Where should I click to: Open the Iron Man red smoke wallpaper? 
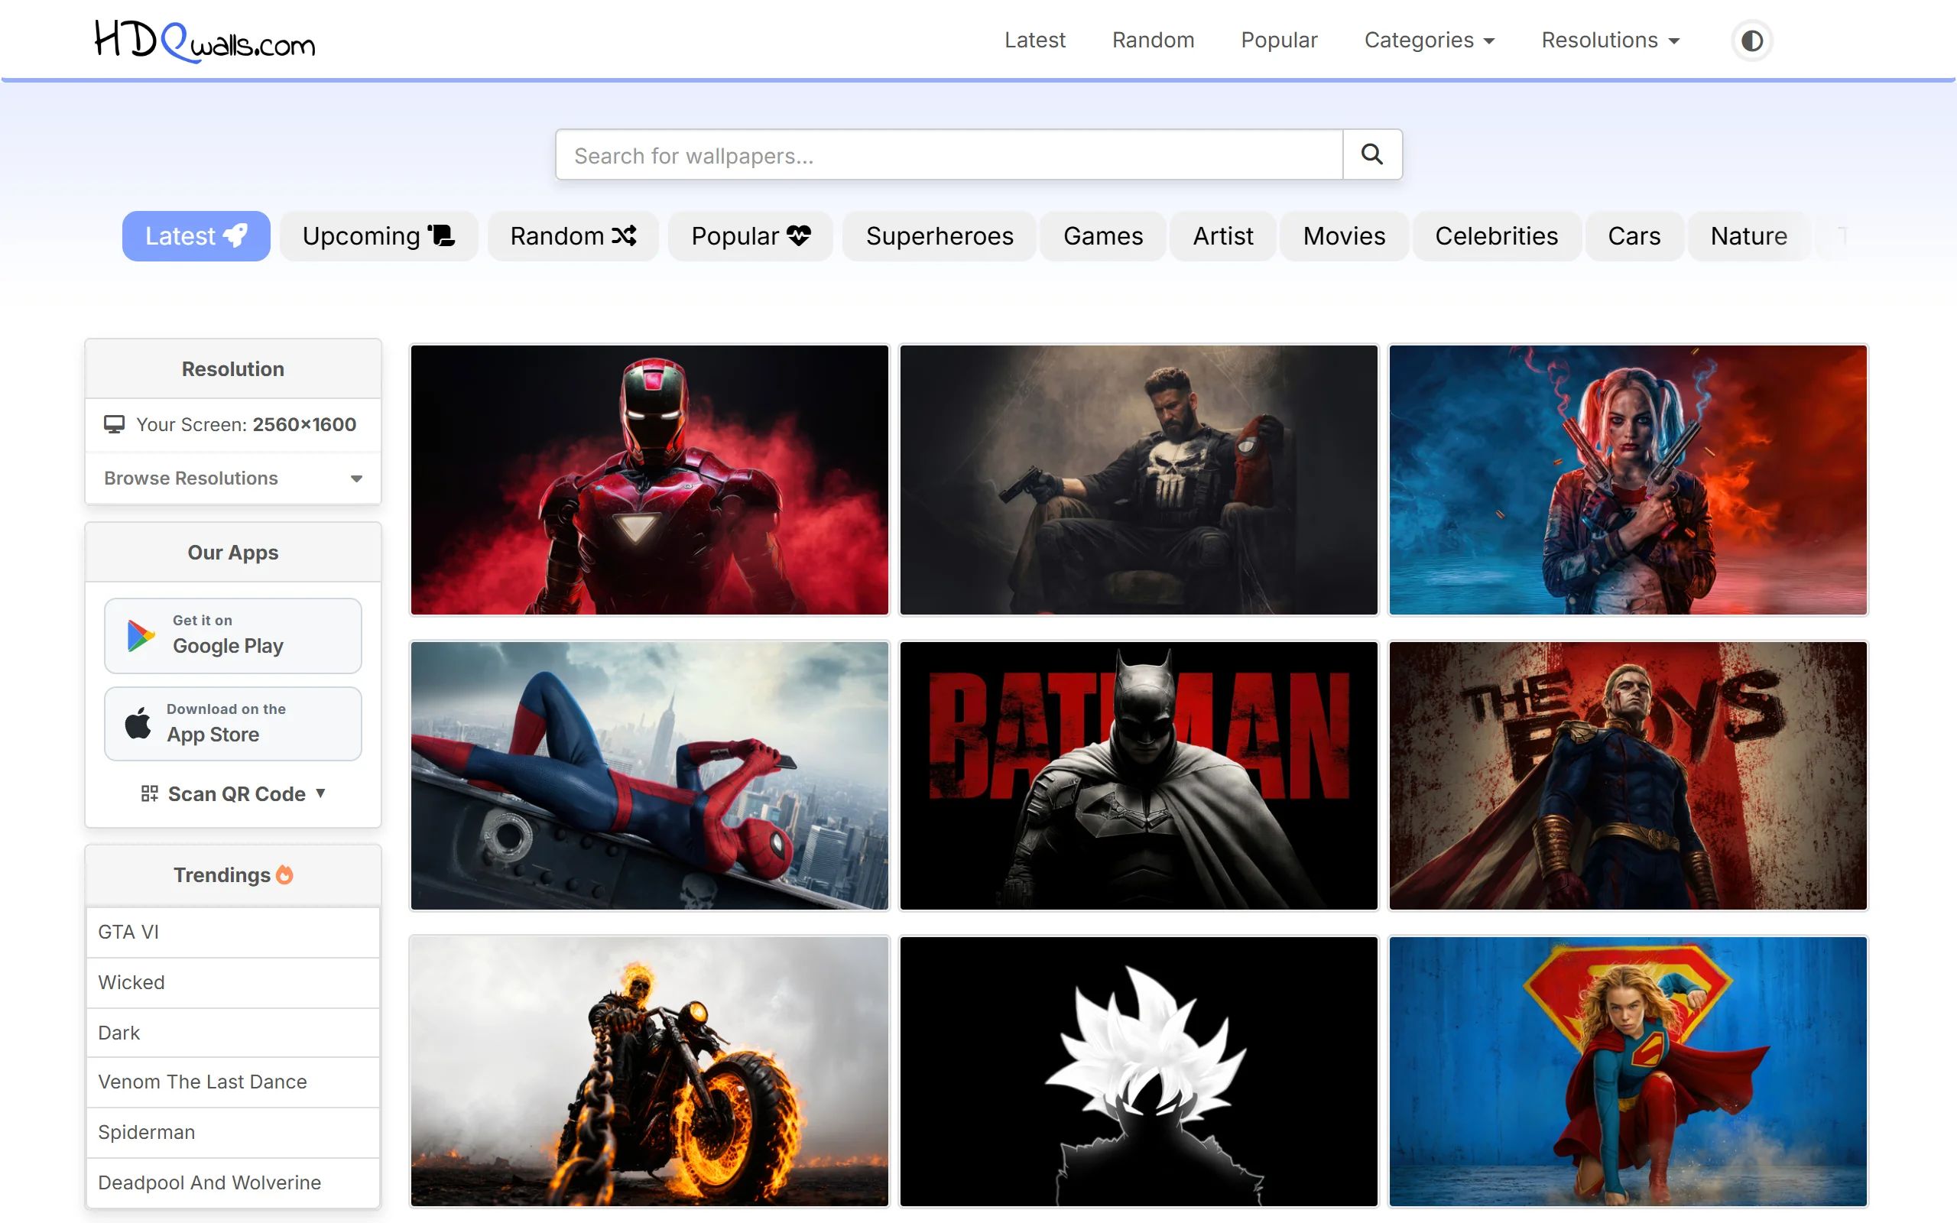(649, 480)
